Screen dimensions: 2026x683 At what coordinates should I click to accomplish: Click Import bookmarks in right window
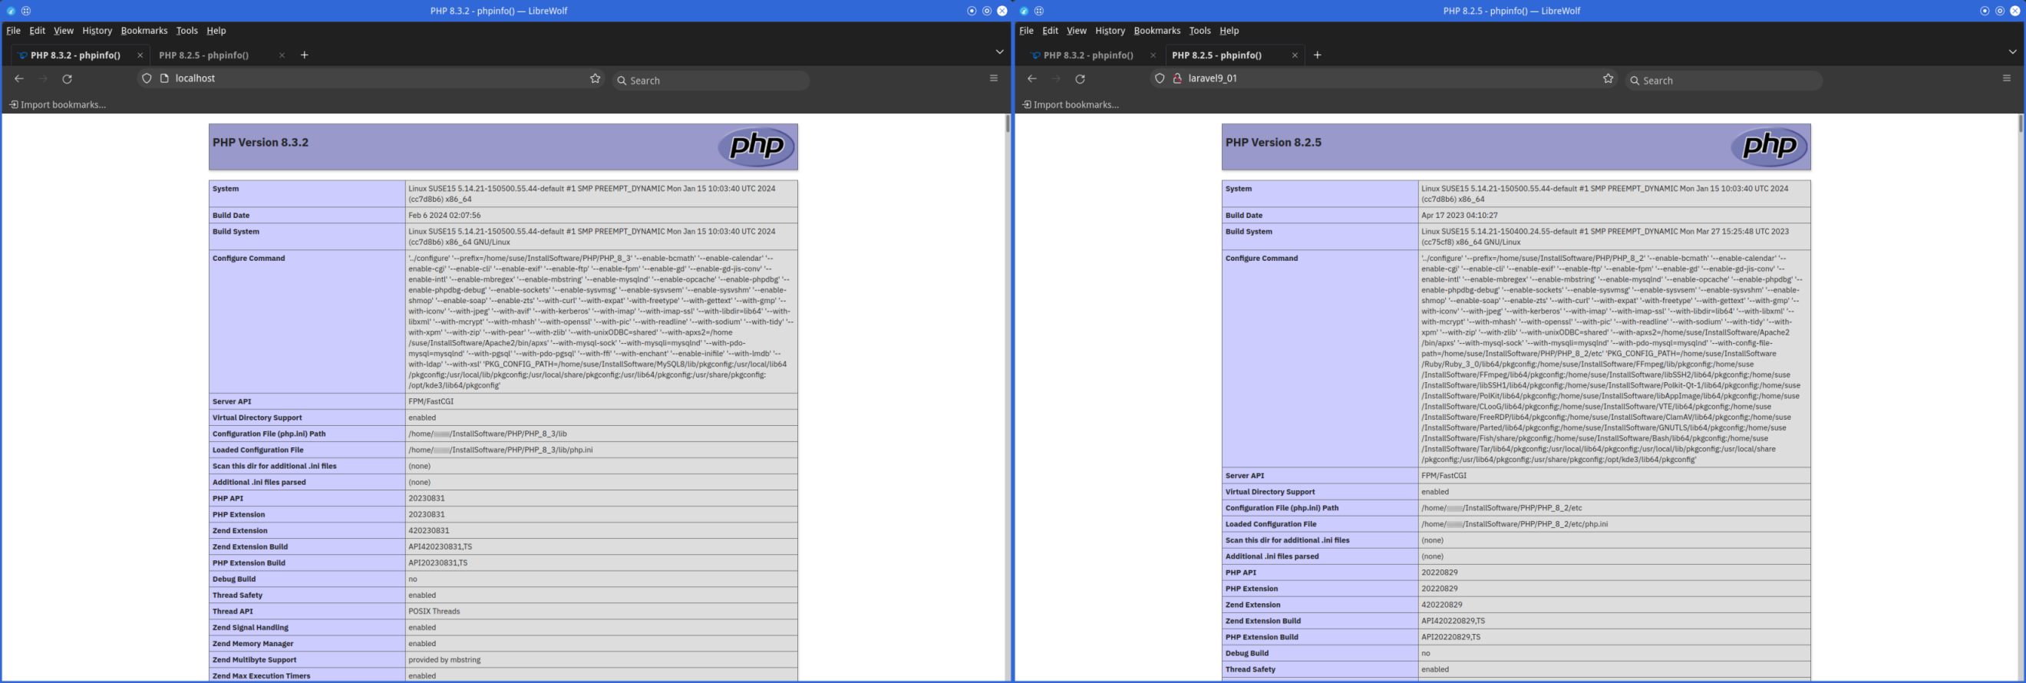click(x=1071, y=104)
